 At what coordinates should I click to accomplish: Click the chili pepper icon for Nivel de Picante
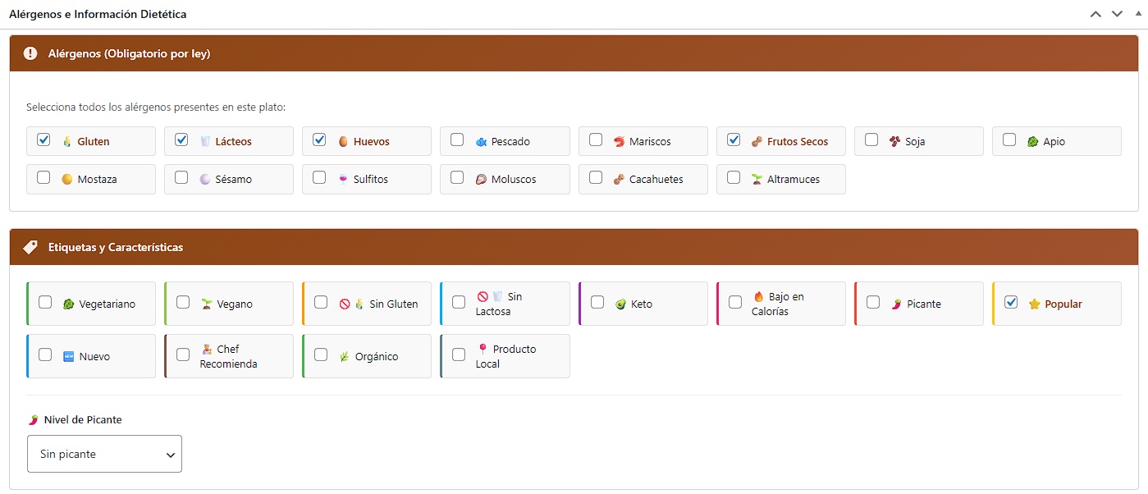coord(32,419)
